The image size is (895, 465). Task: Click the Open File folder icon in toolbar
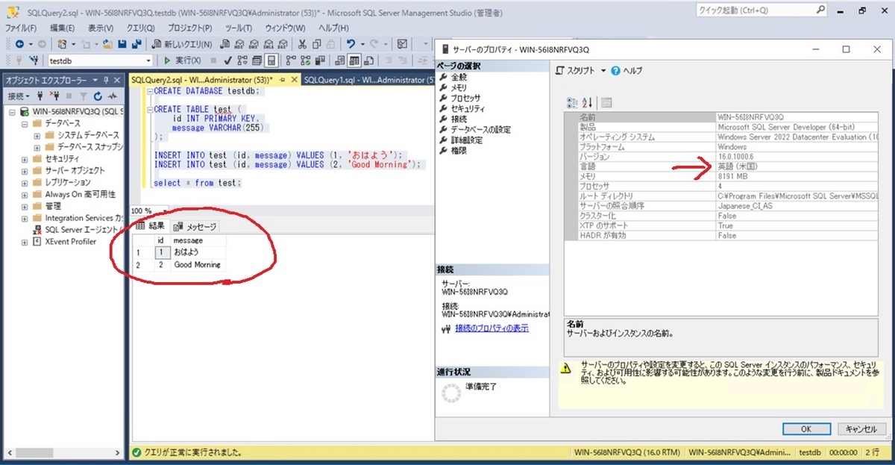(x=108, y=44)
